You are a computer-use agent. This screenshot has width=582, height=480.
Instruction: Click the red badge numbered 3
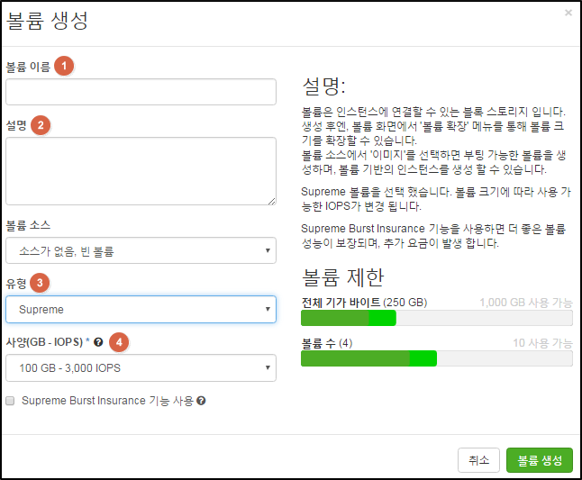40,283
